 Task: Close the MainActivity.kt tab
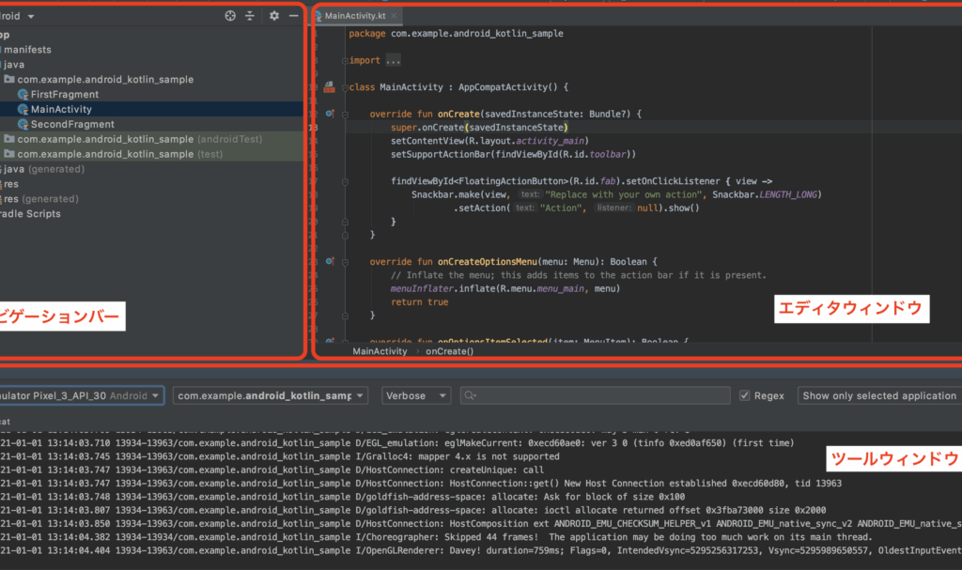[x=396, y=16]
